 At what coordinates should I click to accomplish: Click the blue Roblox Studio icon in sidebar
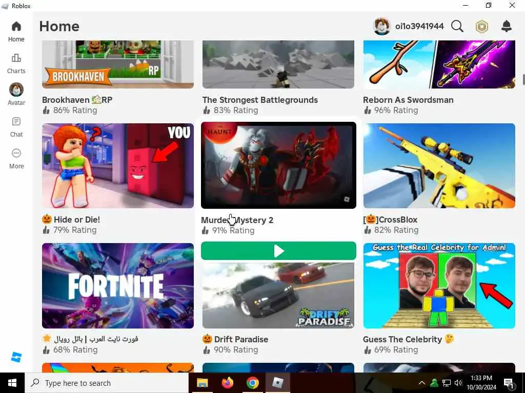click(x=16, y=357)
